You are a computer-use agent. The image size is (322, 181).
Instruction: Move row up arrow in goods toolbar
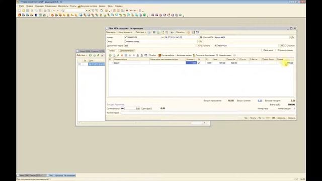[x=130, y=55]
